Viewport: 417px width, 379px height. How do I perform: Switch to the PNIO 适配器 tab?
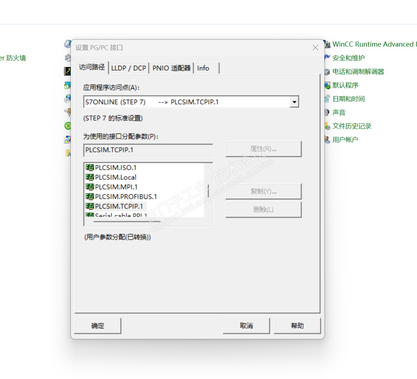[x=171, y=68]
